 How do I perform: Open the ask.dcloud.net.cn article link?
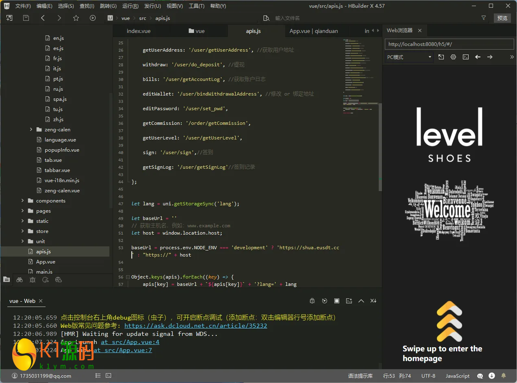tap(196, 326)
